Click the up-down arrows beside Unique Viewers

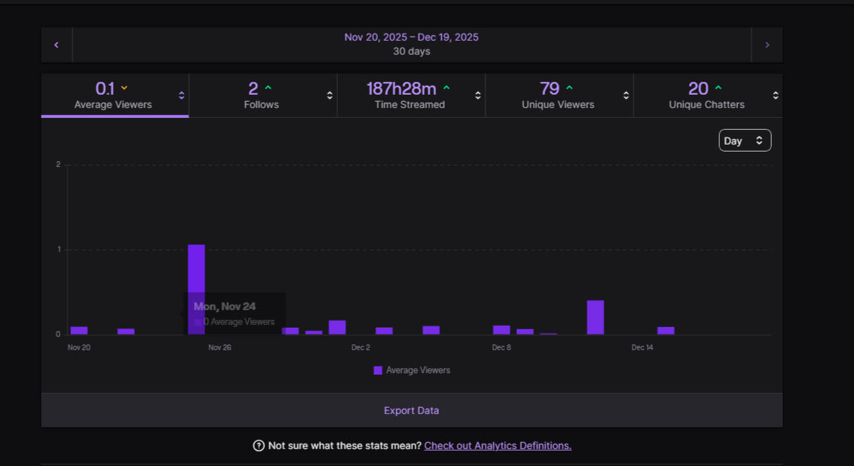click(626, 95)
